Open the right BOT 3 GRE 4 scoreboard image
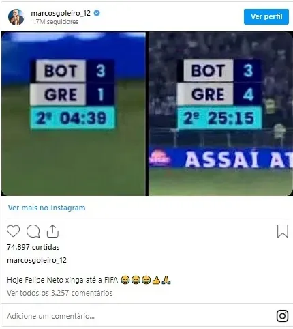This screenshot has height=329, width=293. coord(221,114)
